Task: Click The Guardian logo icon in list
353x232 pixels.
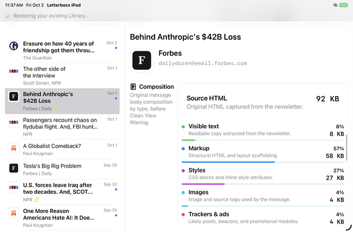Action: (14, 46)
